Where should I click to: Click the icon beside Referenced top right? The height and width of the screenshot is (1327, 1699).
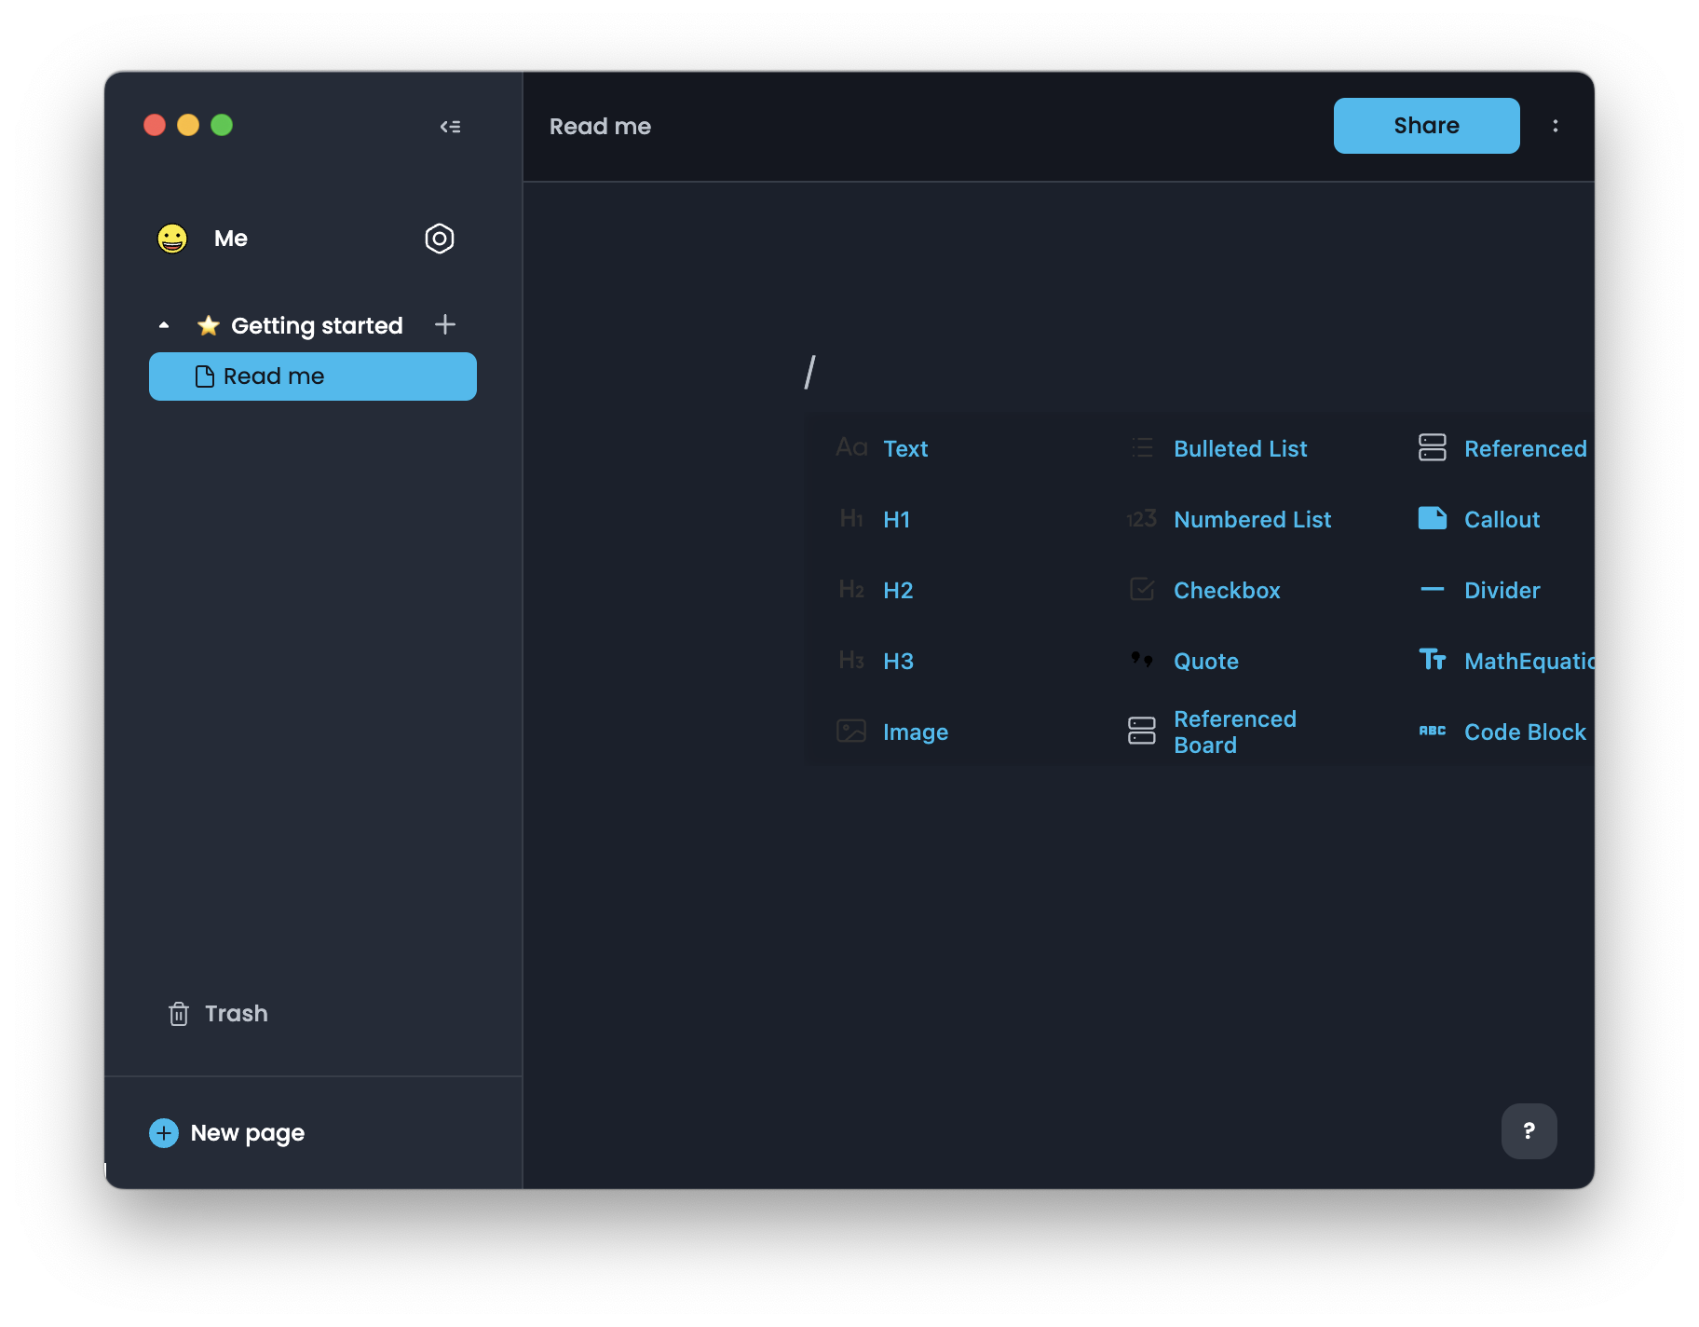[x=1433, y=447]
